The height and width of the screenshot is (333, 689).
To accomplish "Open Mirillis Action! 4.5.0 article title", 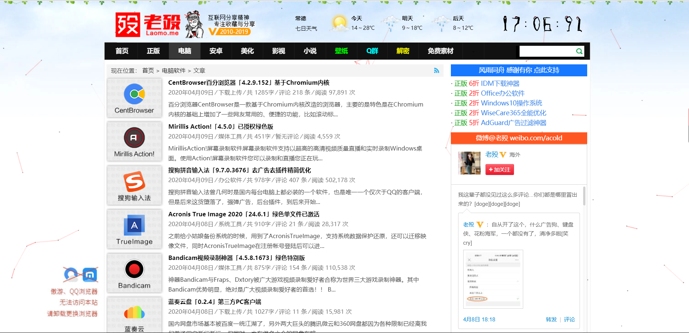I will 221,127.
